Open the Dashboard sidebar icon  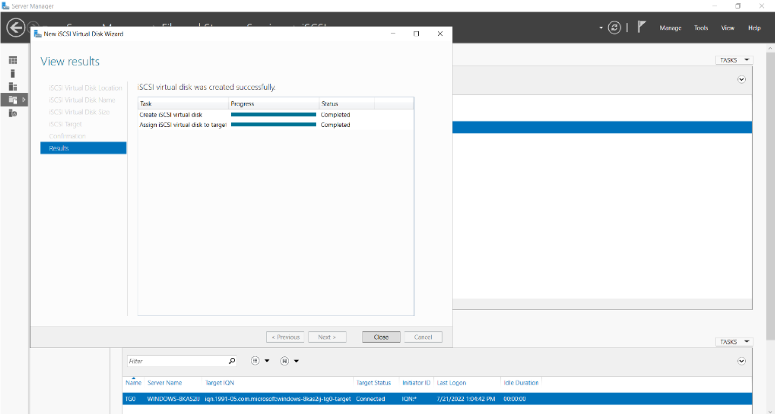tap(13, 60)
